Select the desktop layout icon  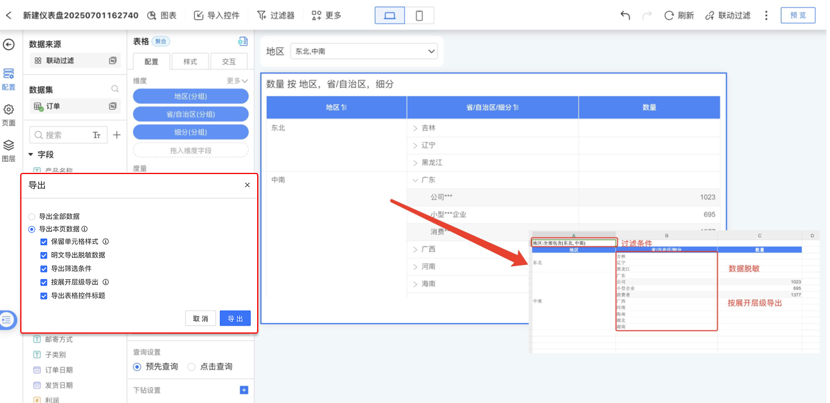pos(390,16)
